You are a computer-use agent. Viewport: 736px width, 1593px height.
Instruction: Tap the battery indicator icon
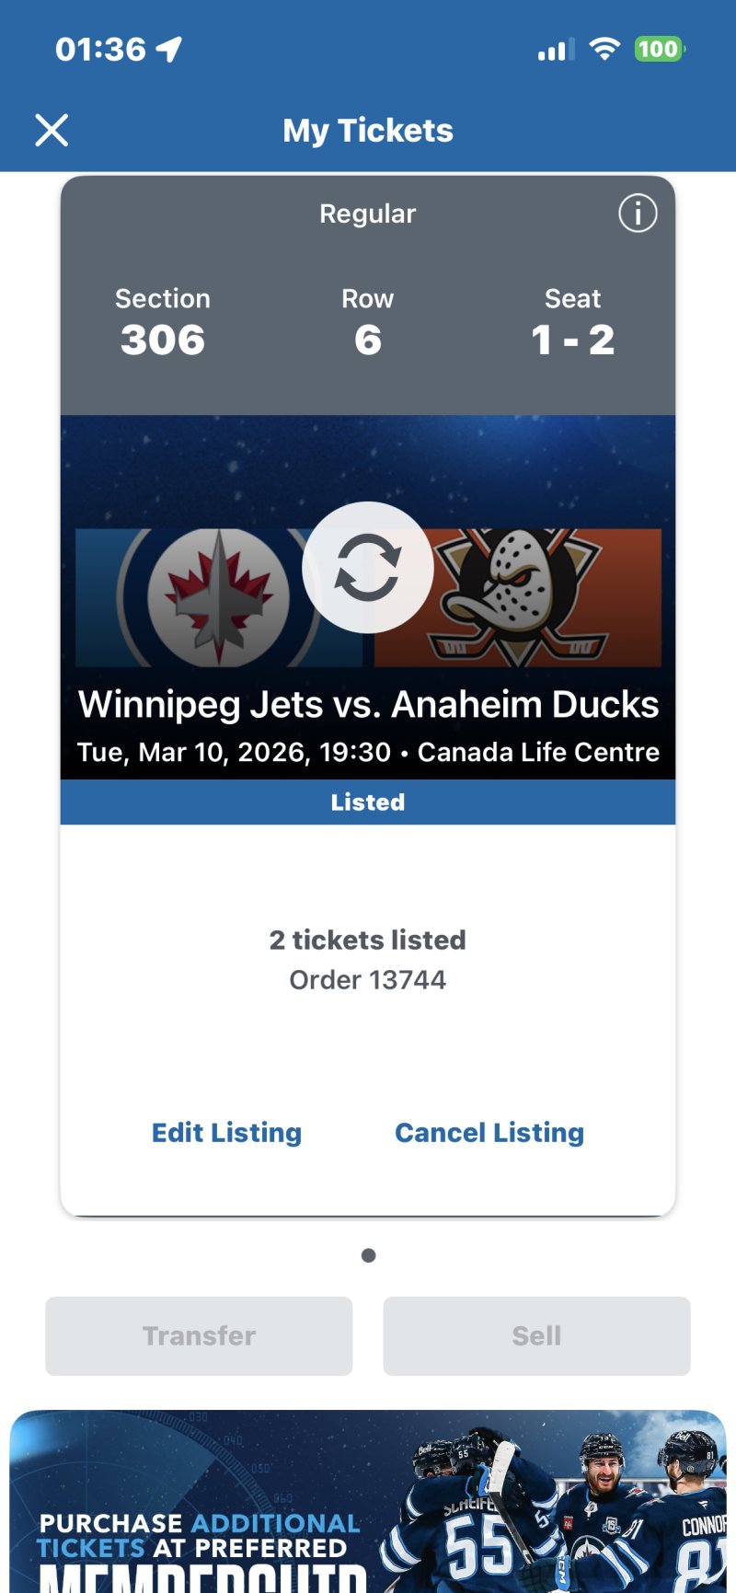pos(660,50)
